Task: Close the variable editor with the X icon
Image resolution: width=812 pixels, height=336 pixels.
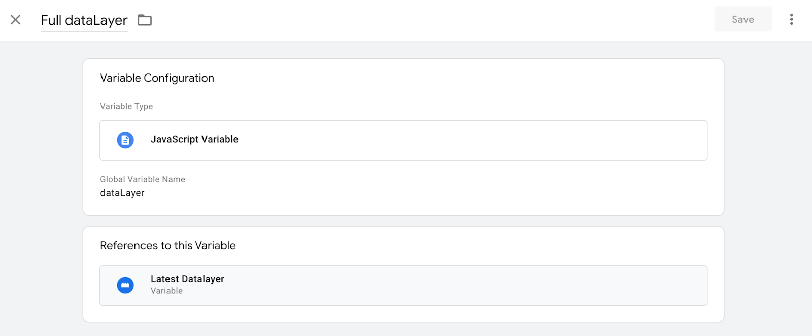Action: (x=16, y=20)
